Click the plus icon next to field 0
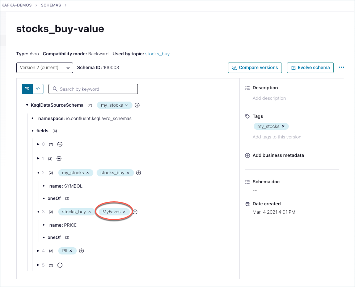 pos(60,144)
